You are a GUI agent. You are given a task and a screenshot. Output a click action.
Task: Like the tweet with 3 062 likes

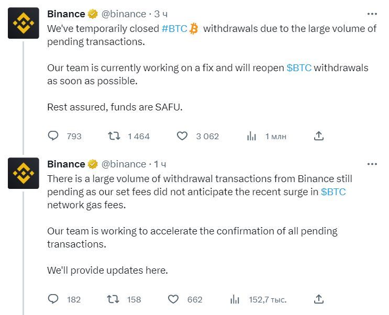click(182, 136)
